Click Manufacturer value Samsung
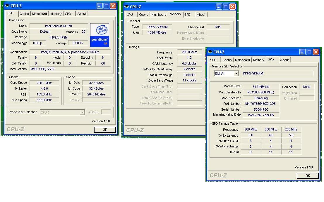 [261, 98]
